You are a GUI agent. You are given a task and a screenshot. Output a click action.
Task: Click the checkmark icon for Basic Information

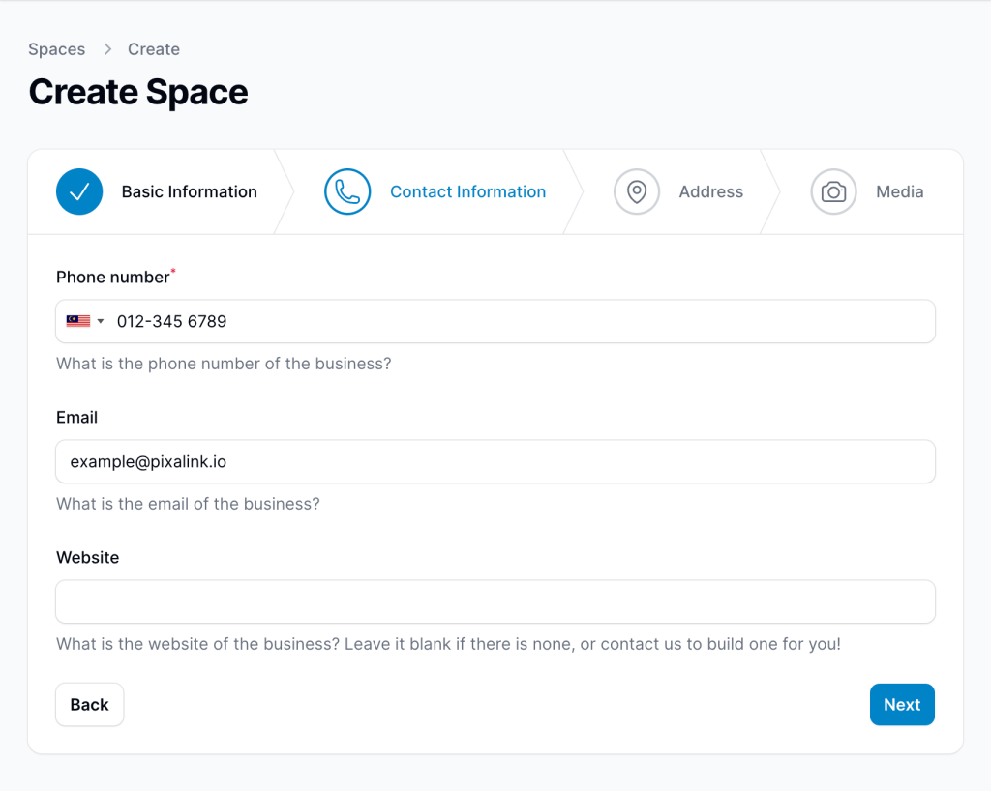[79, 191]
